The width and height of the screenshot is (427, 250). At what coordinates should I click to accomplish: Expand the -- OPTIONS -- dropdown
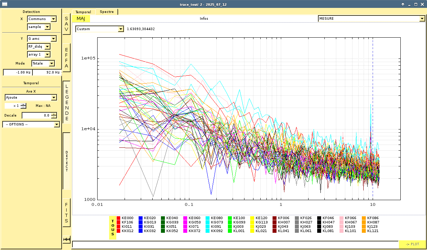point(31,124)
